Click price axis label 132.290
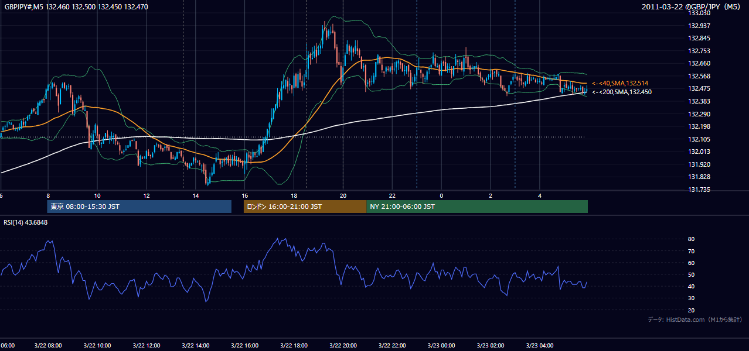This screenshot has height=351, width=749. (x=699, y=114)
